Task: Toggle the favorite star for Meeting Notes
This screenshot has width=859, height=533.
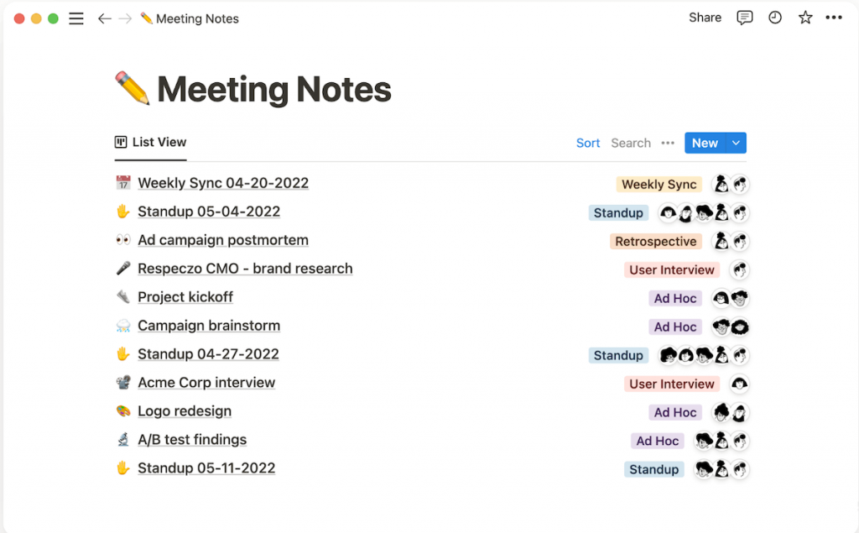Action: [804, 18]
